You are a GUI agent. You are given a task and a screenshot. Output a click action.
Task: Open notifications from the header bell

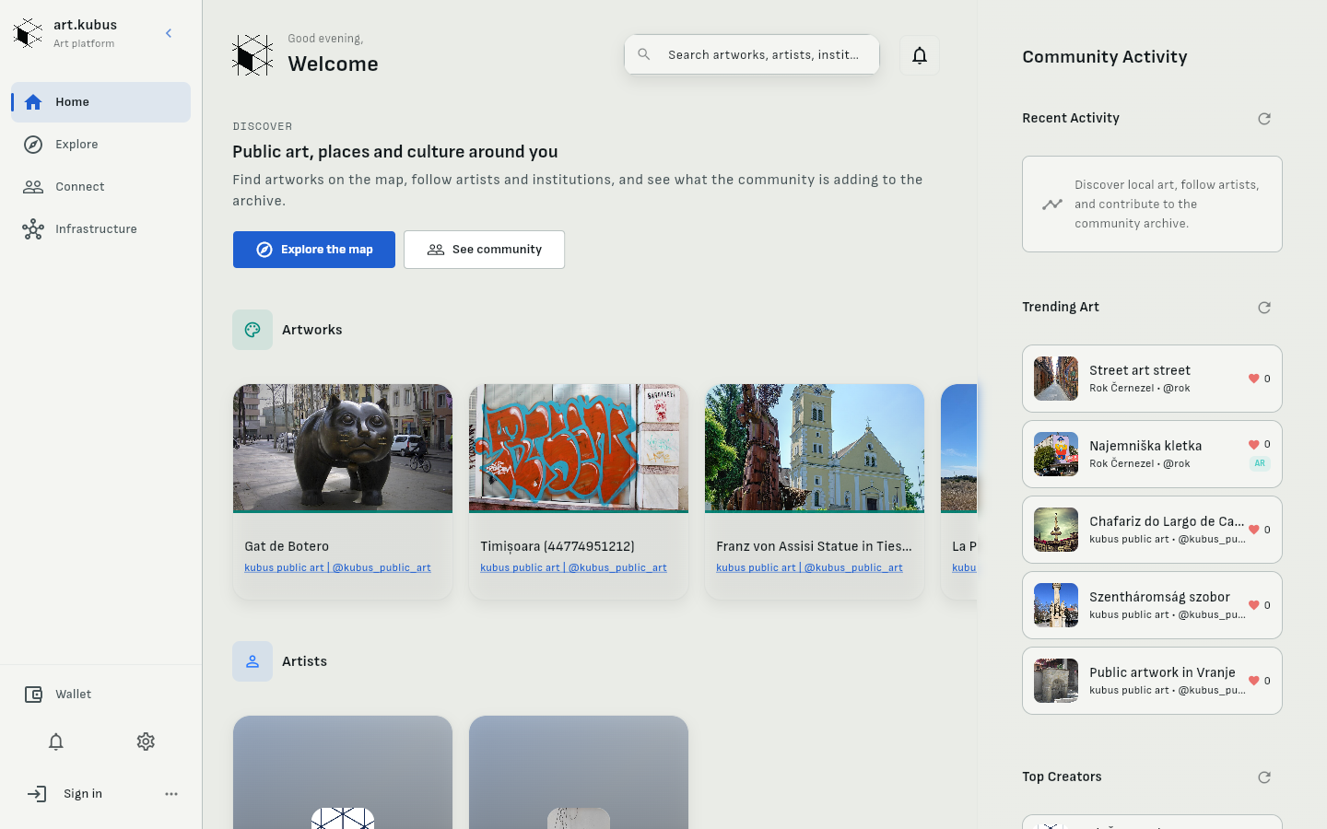point(920,55)
